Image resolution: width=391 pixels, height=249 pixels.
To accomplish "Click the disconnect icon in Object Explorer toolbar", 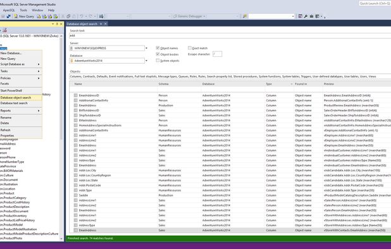I will click(x=4, y=30).
